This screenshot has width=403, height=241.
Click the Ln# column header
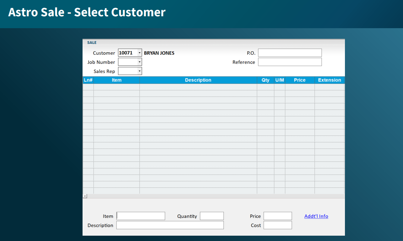pos(88,80)
